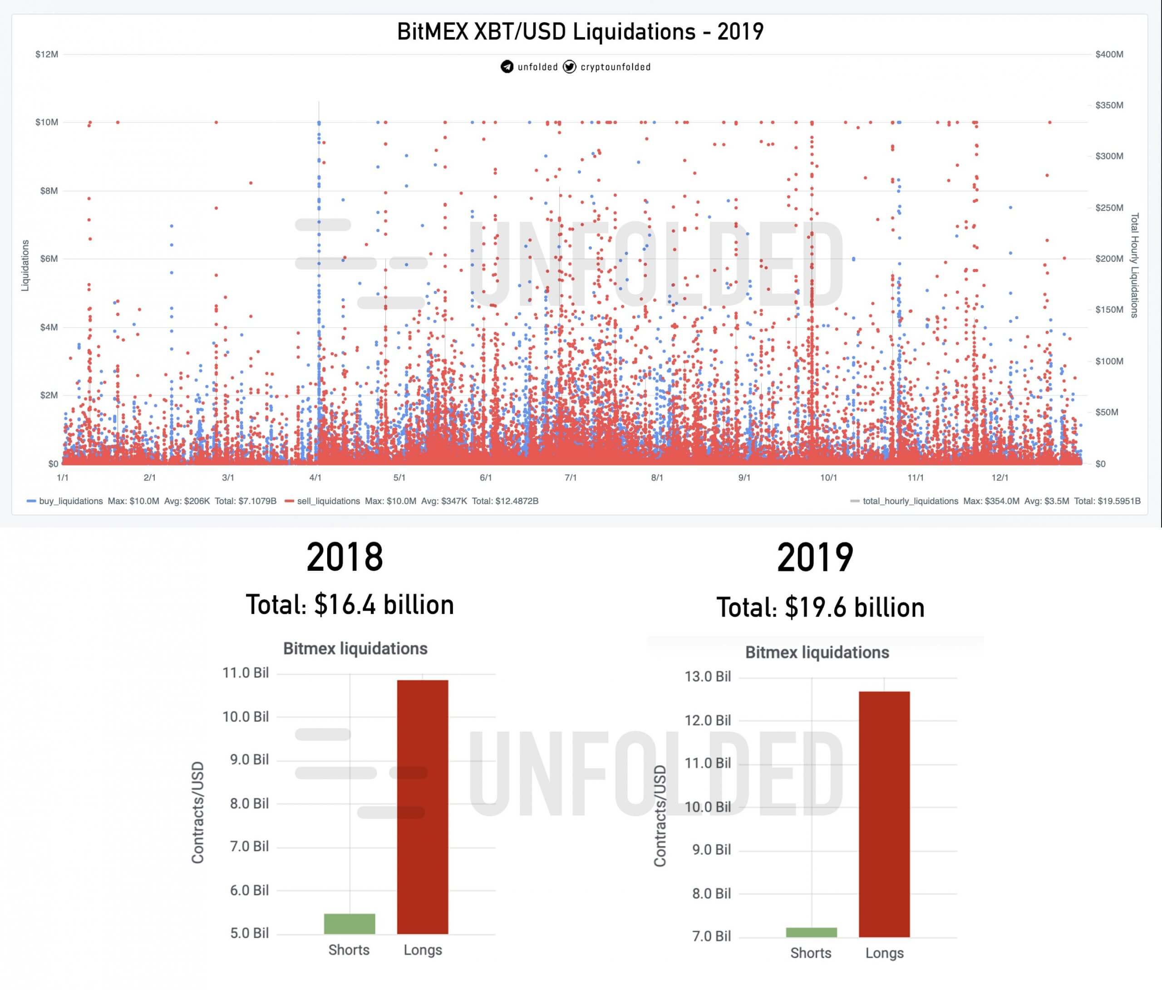Toggle the sell_liquidations legend series
This screenshot has width=1162, height=990.
tap(328, 501)
